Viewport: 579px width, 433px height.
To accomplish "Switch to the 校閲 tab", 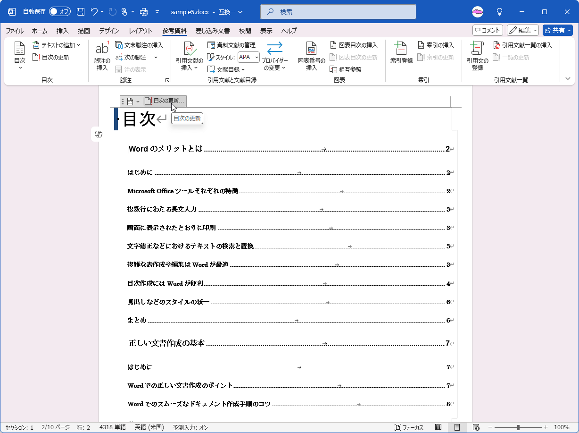I will click(x=245, y=31).
